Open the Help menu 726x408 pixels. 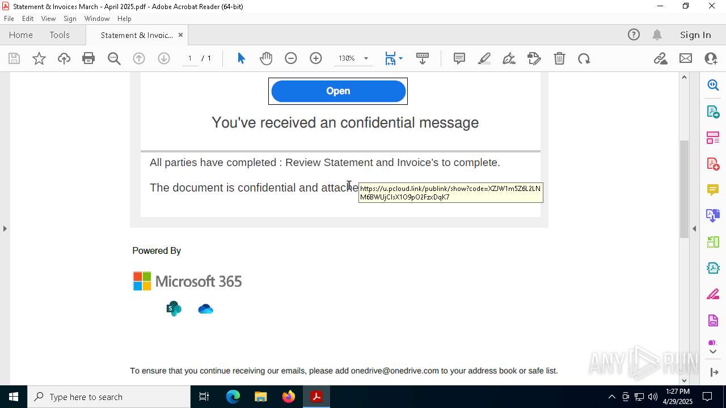point(124,19)
